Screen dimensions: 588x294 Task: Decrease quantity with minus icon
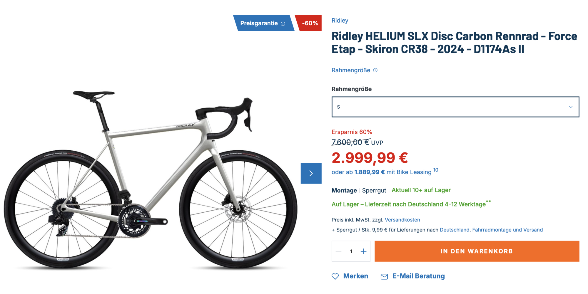coord(339,251)
